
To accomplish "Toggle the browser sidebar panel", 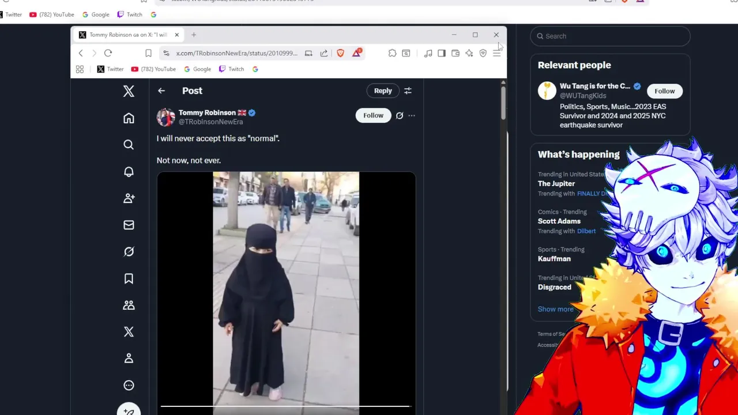I will pos(442,53).
